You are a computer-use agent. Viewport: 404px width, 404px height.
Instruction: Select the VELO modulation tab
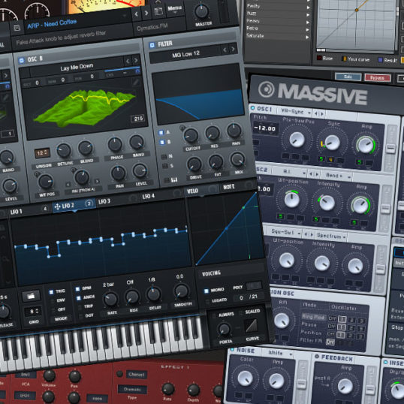(x=192, y=191)
